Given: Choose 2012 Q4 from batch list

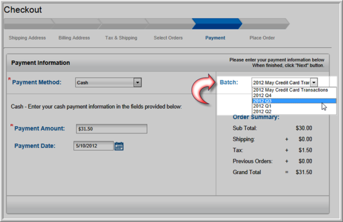Looking at the screenshot, I should pos(294,95).
